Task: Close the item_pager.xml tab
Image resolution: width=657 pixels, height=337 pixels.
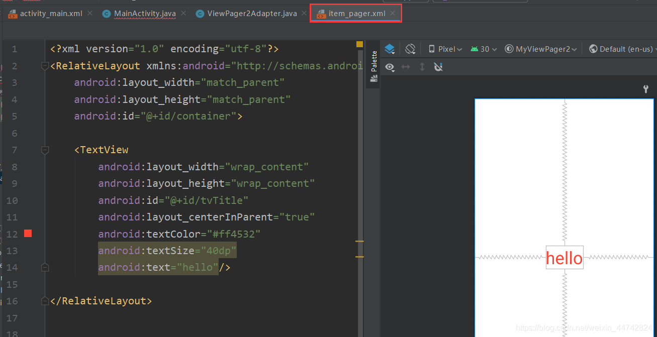Action: pos(393,13)
